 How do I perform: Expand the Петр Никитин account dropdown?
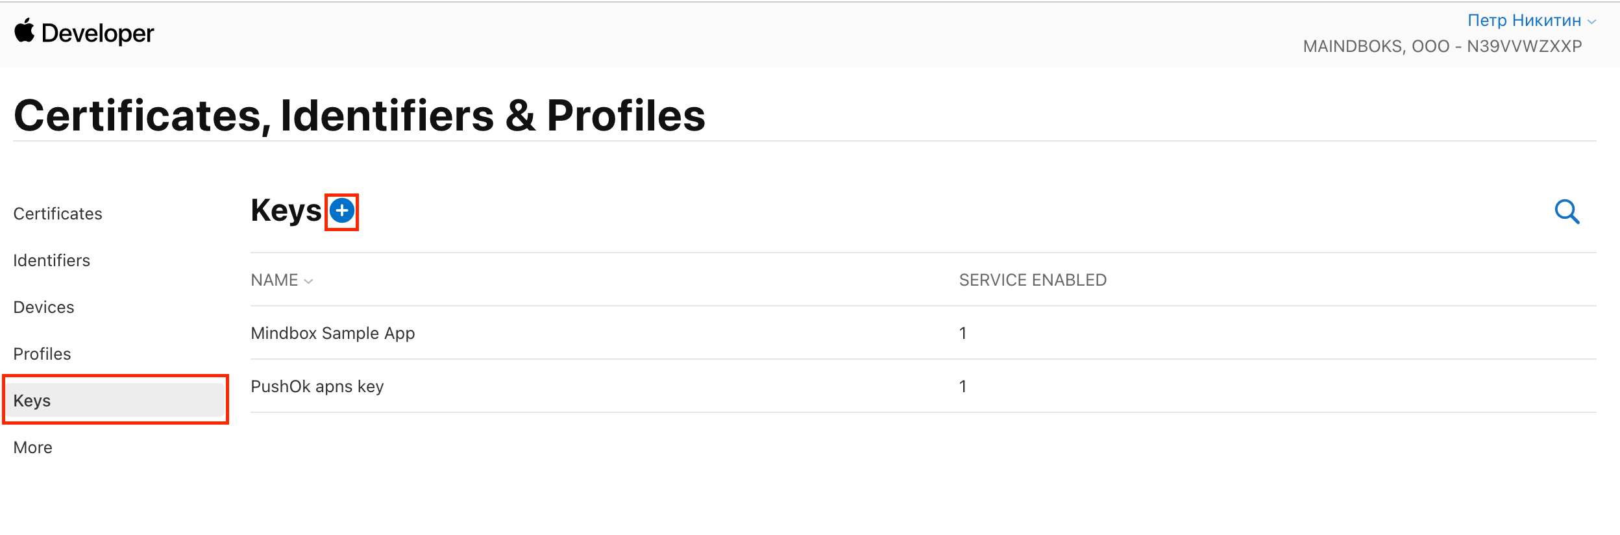(1525, 21)
